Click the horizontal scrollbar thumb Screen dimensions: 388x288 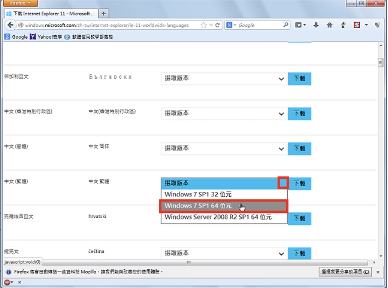click(x=189, y=262)
